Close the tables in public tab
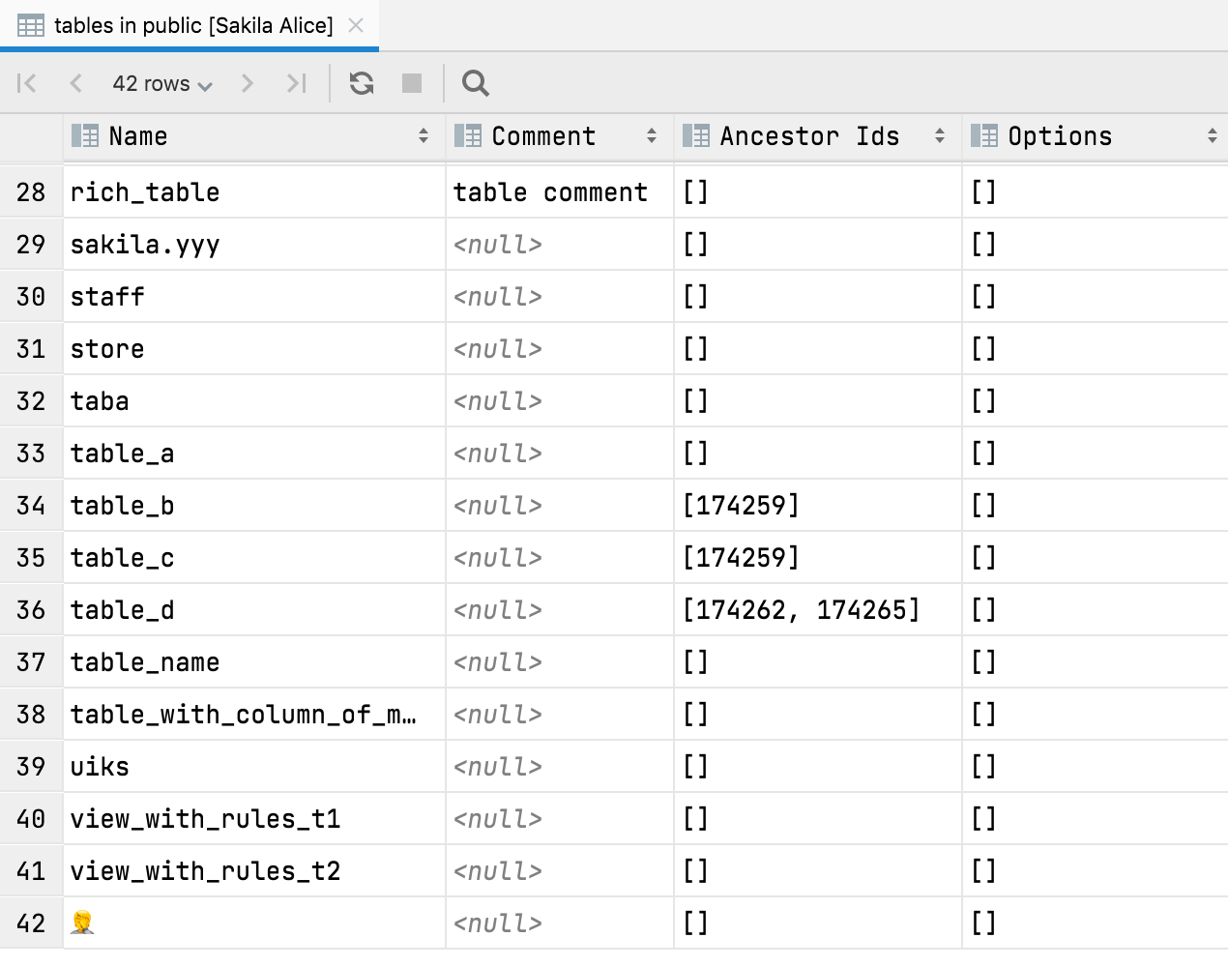 [x=356, y=26]
